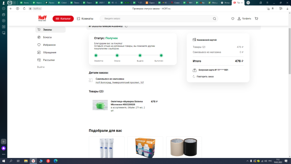291x164 pixels.
Task: Open File Explorer from taskbar
Action: tap(26, 161)
